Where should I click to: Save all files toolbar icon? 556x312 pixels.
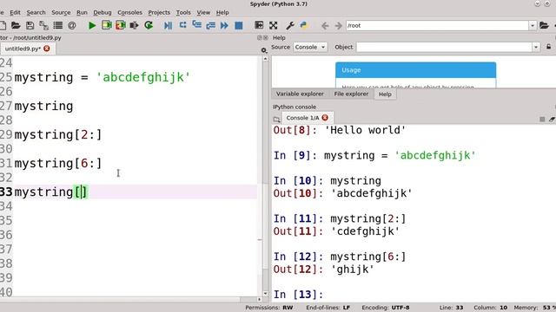point(44,25)
